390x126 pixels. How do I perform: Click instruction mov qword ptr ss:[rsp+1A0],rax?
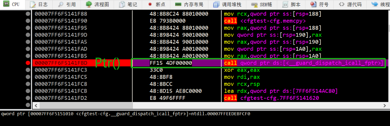273,49
